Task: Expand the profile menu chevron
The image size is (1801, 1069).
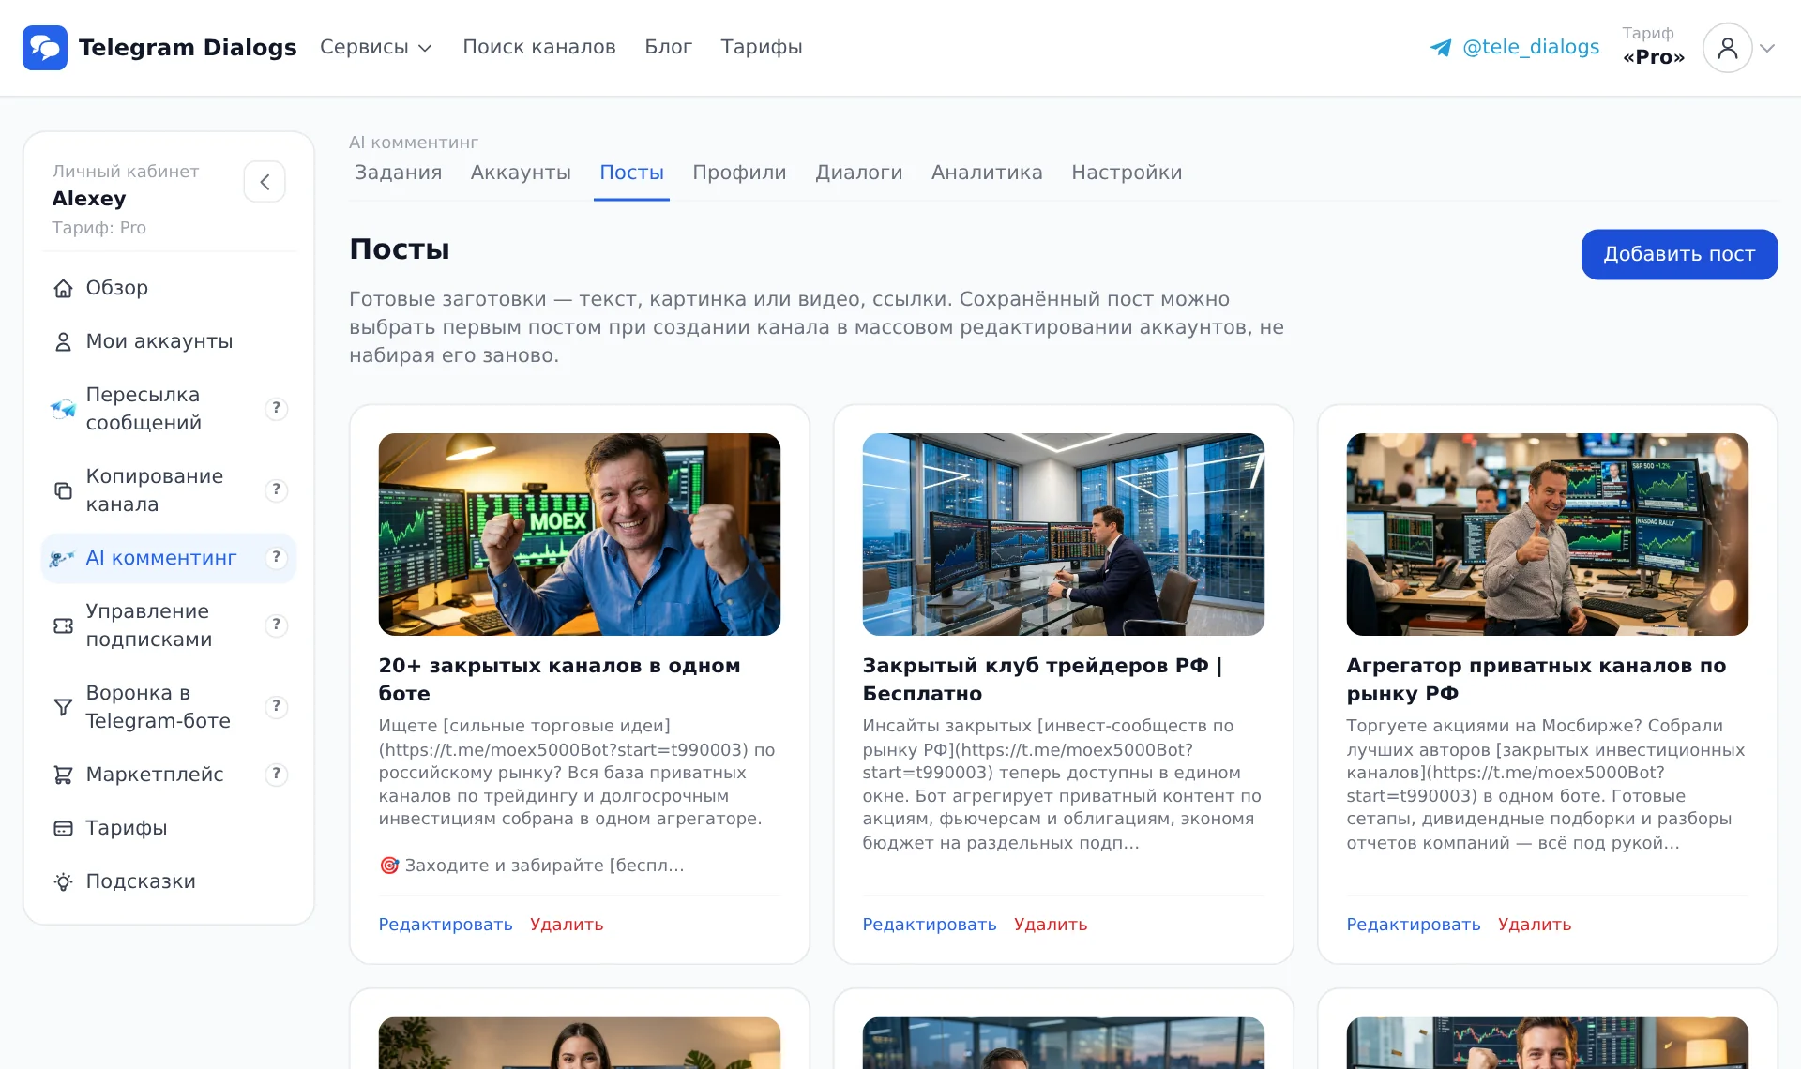Action: [x=1767, y=48]
